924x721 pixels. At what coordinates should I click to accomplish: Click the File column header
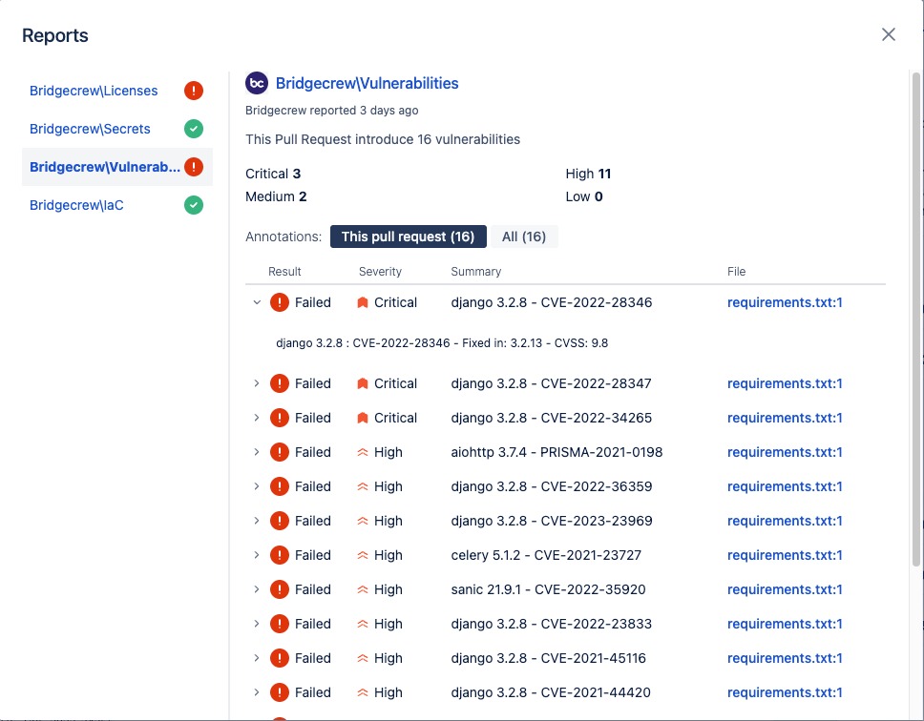736,272
